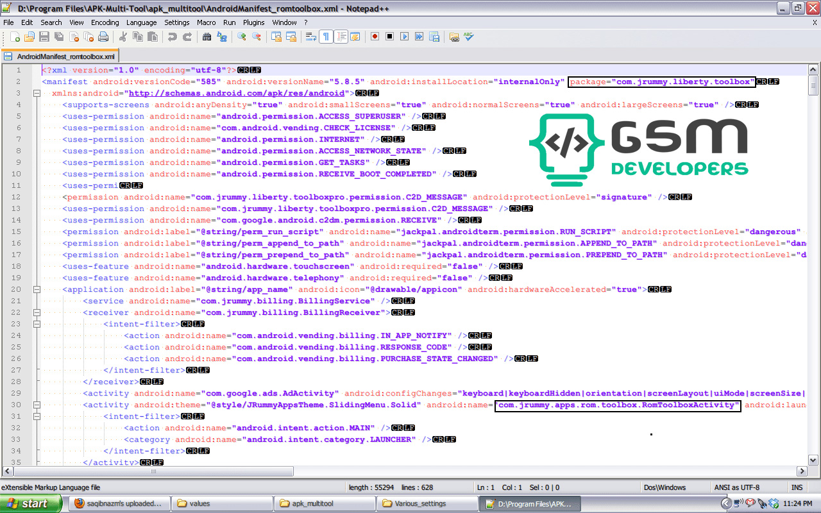Play back the recorded macro
821x513 pixels.
point(404,37)
